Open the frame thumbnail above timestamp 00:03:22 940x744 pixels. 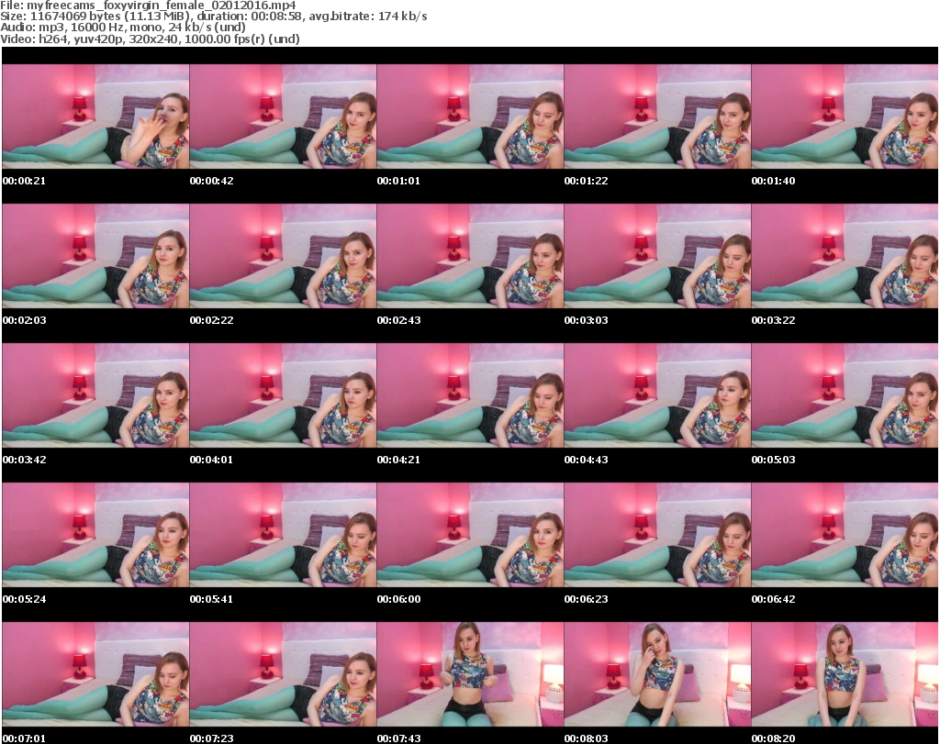coord(845,256)
